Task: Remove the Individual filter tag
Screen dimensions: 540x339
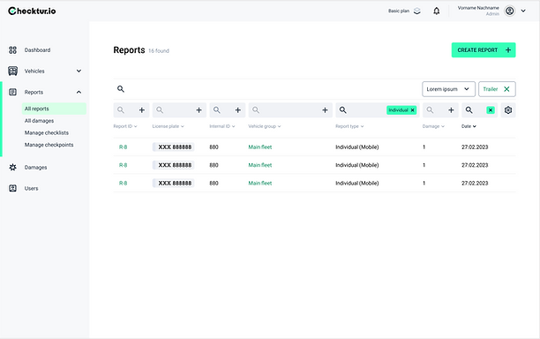Action: click(412, 110)
